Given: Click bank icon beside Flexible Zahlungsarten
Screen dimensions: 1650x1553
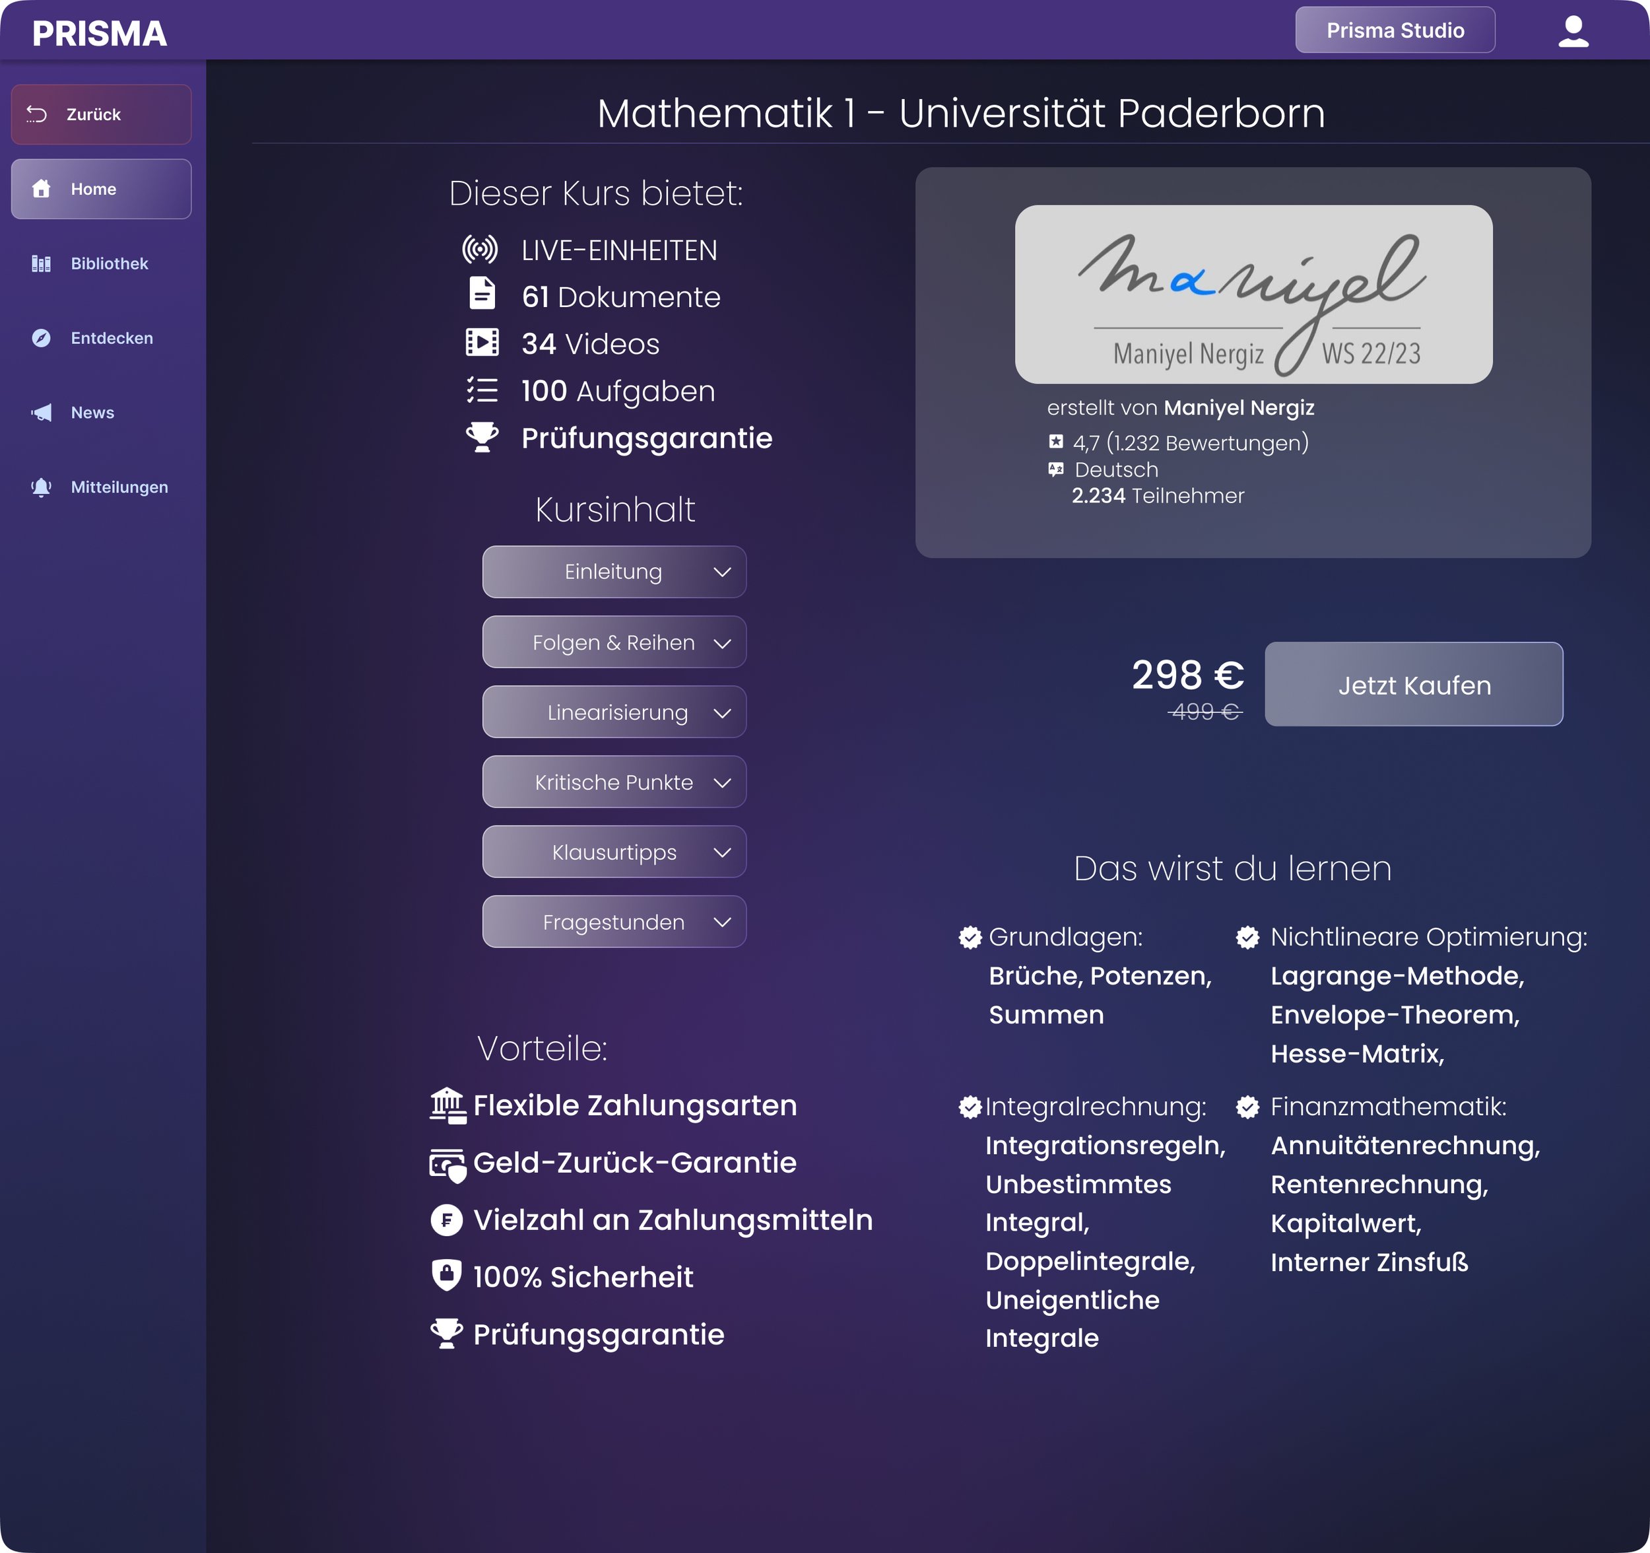Looking at the screenshot, I should pos(448,1105).
